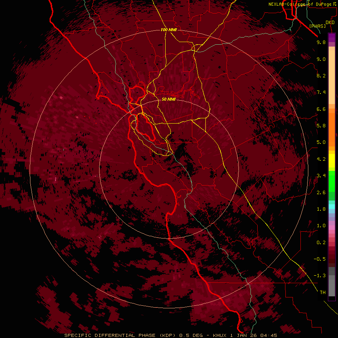338x338 pixels.
Task: Click the 5.0 scale value
Action: [x=321, y=142]
